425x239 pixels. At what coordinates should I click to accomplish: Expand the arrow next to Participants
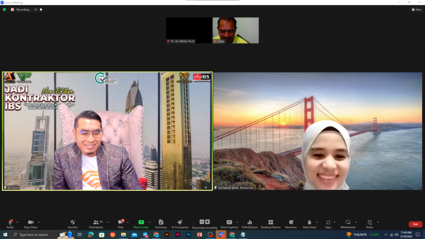(108, 222)
